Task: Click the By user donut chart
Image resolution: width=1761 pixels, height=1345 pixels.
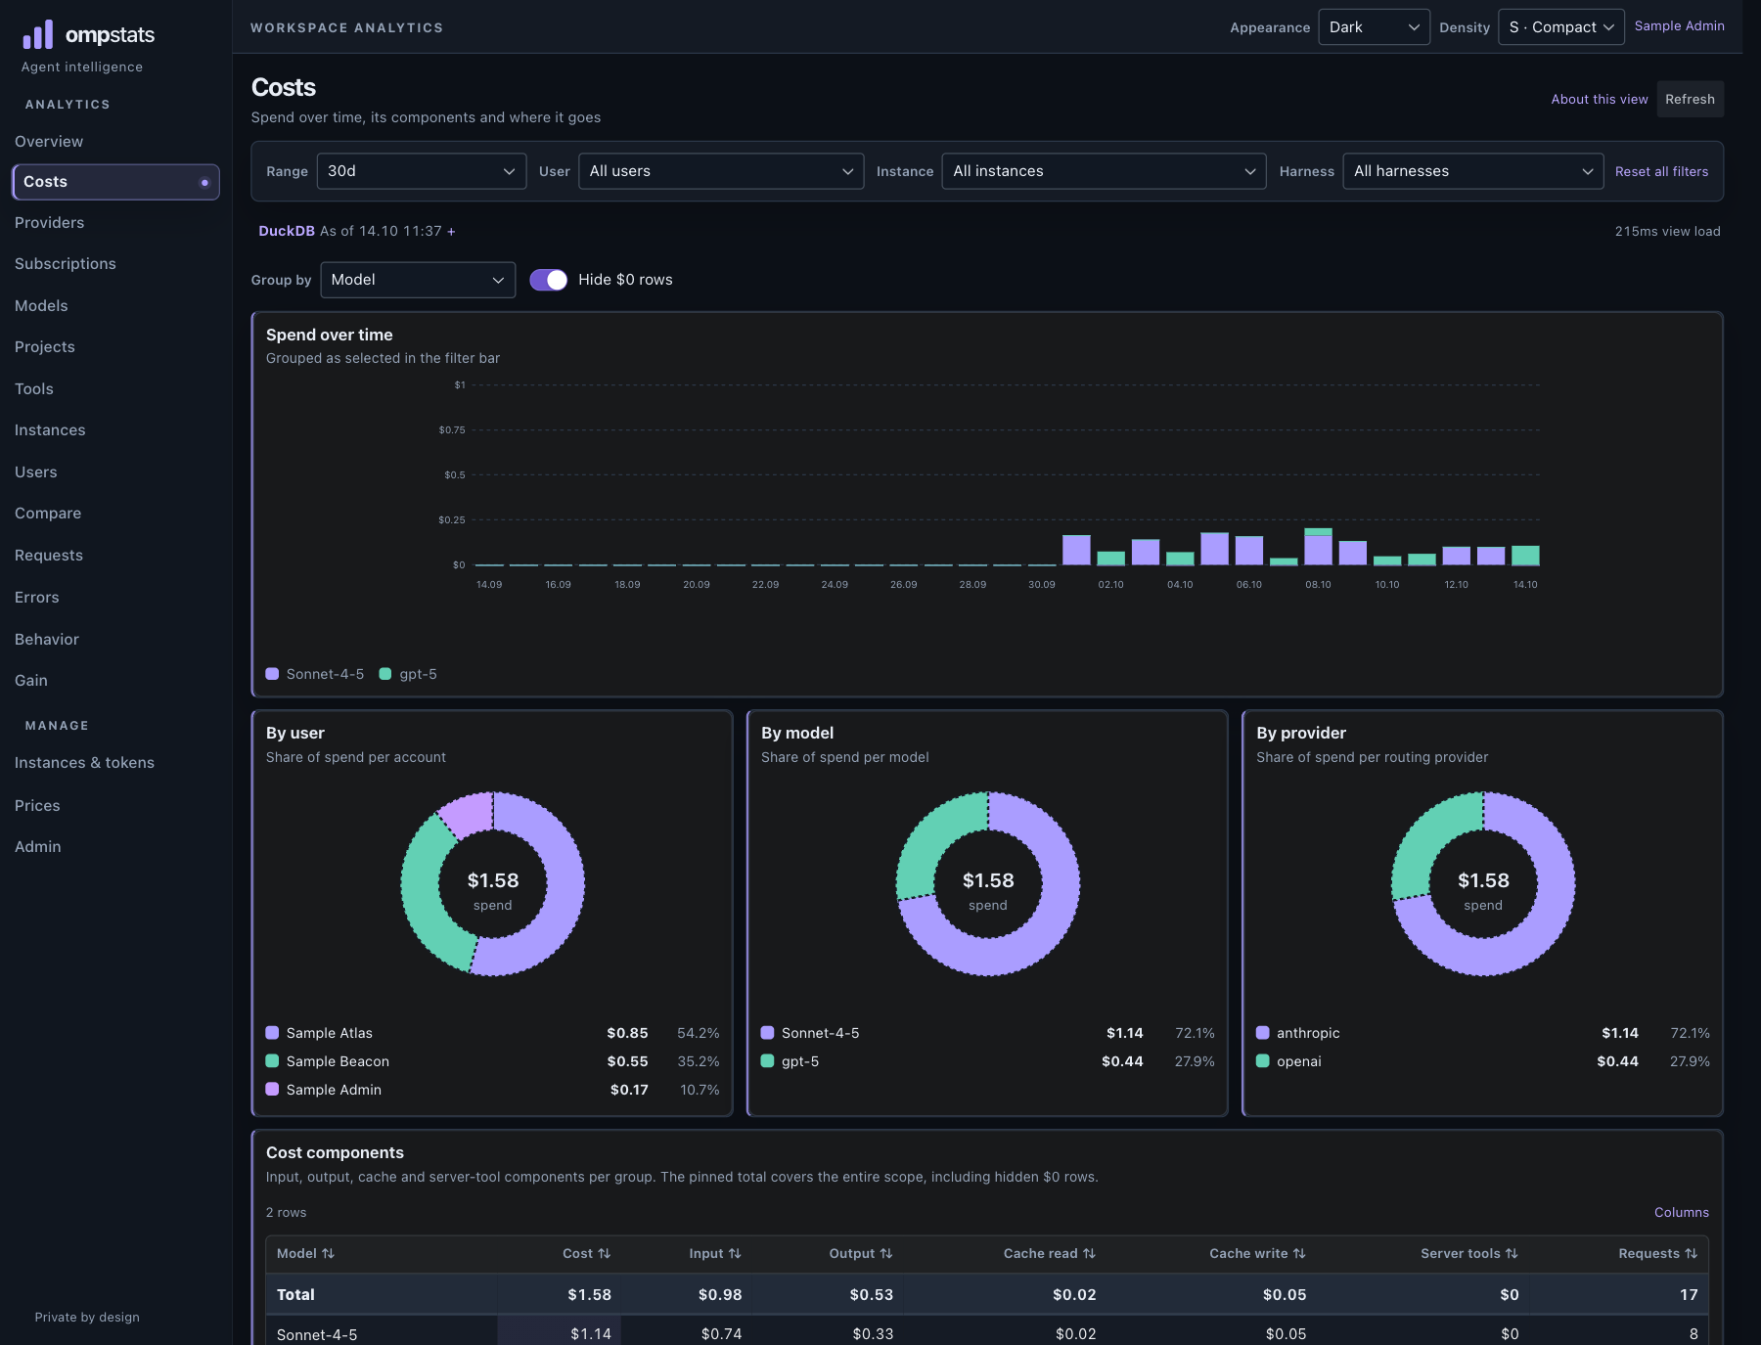Action: coord(493,884)
